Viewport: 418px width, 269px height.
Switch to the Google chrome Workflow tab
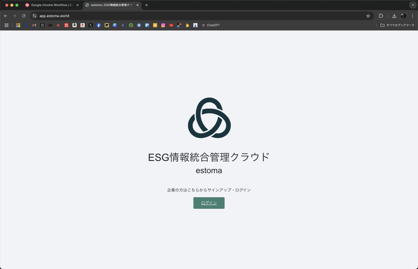pos(52,5)
